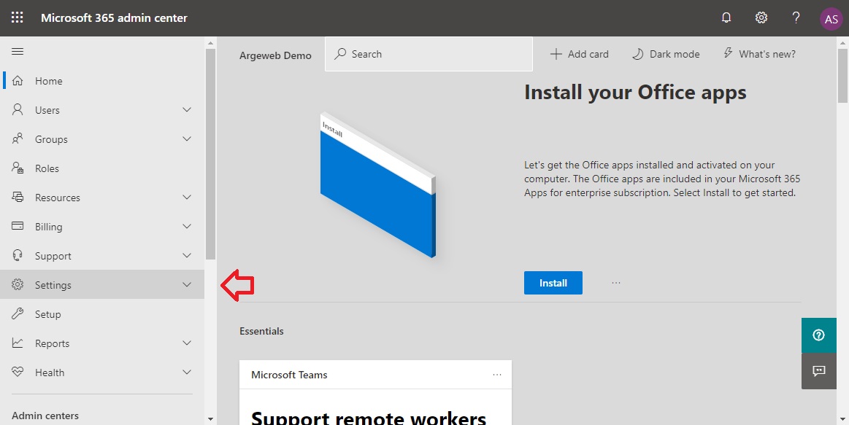The height and width of the screenshot is (425, 849).
Task: Click the navigation pane scrollbar thumb
Action: click(x=211, y=154)
